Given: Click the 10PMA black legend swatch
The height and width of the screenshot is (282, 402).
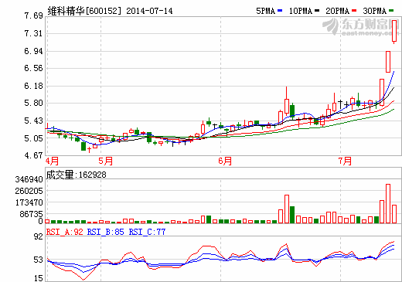Looking at the screenshot, I should coord(317,11).
